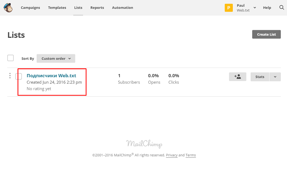Click the 'Created Jun 24, 2016 2:23 pm' text
Image resolution: width=287 pixels, height=170 pixels.
pos(54,82)
